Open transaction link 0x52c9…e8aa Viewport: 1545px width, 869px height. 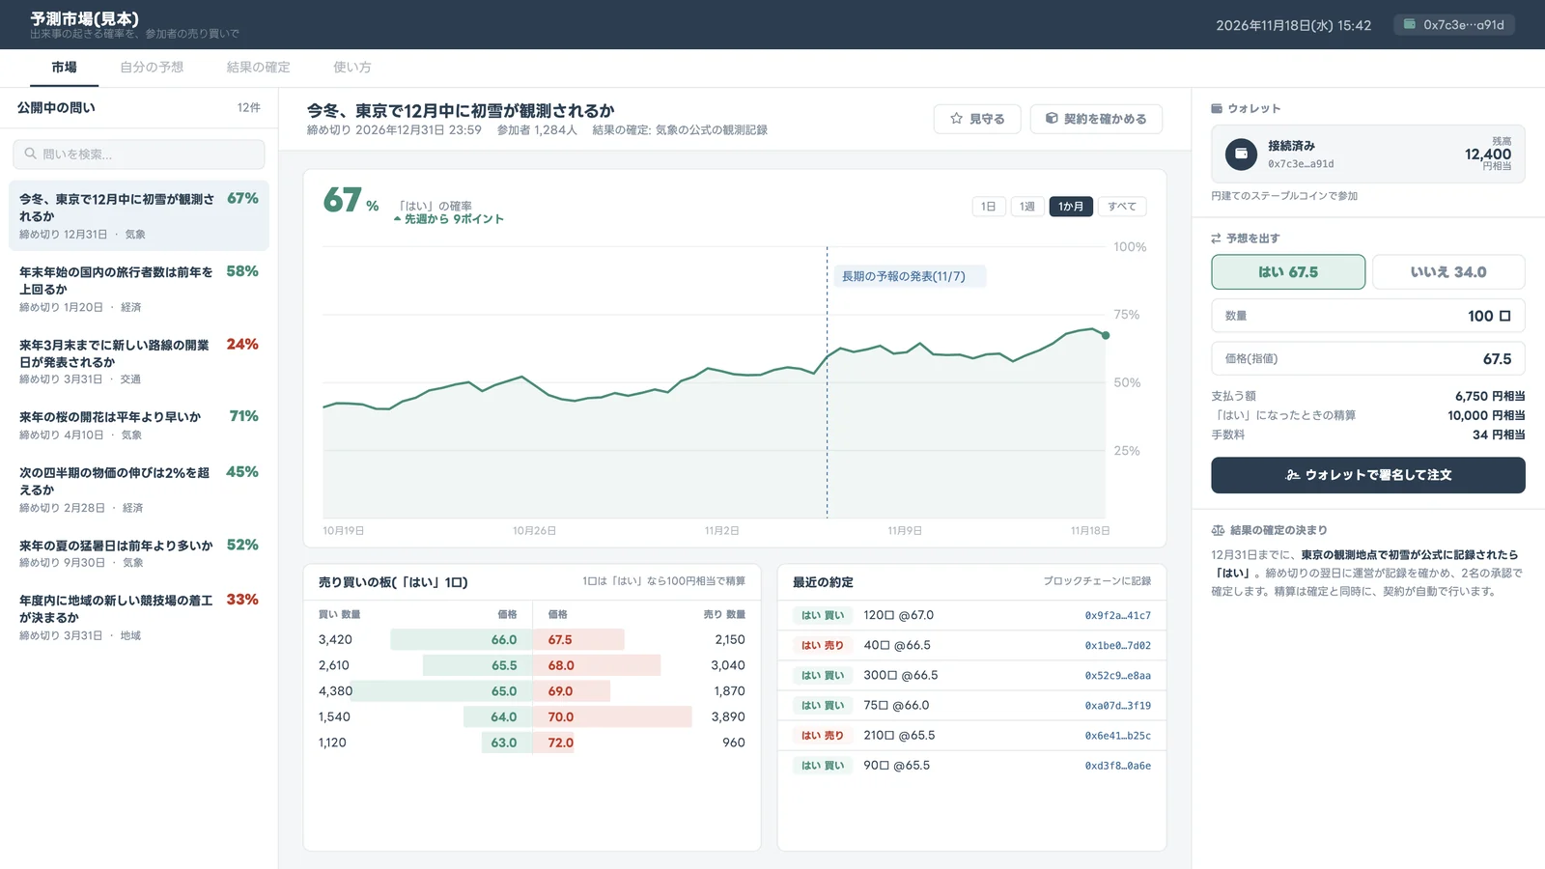click(1117, 676)
